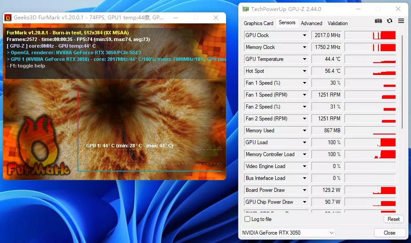Click the 31 % Fan 2 Speed value

(326, 107)
